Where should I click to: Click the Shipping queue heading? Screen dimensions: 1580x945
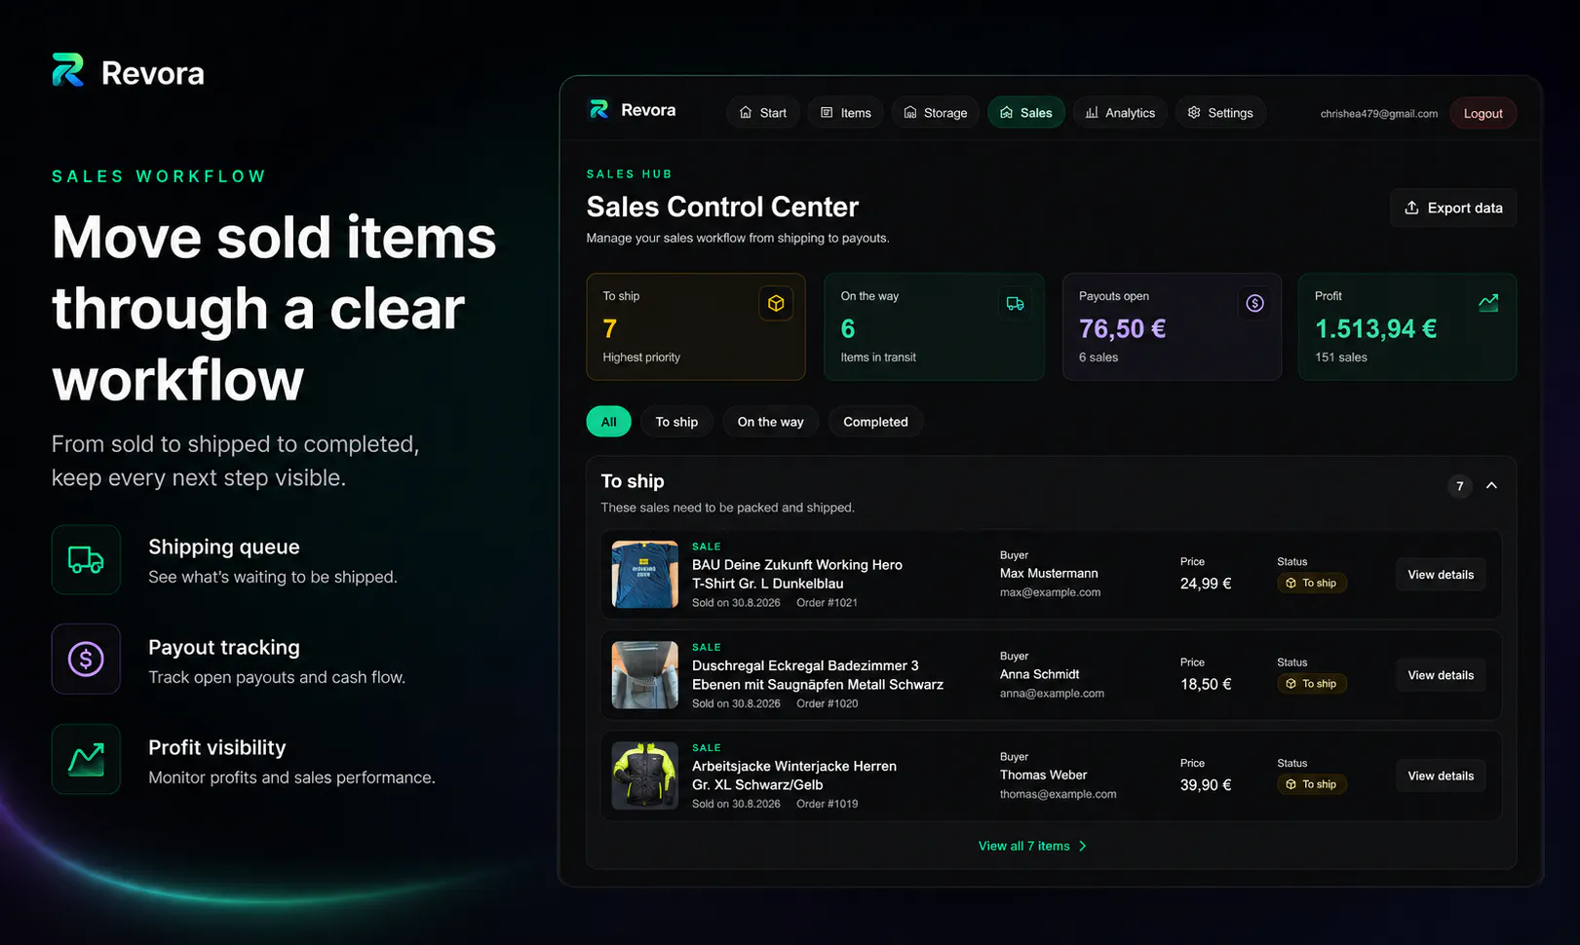(224, 547)
